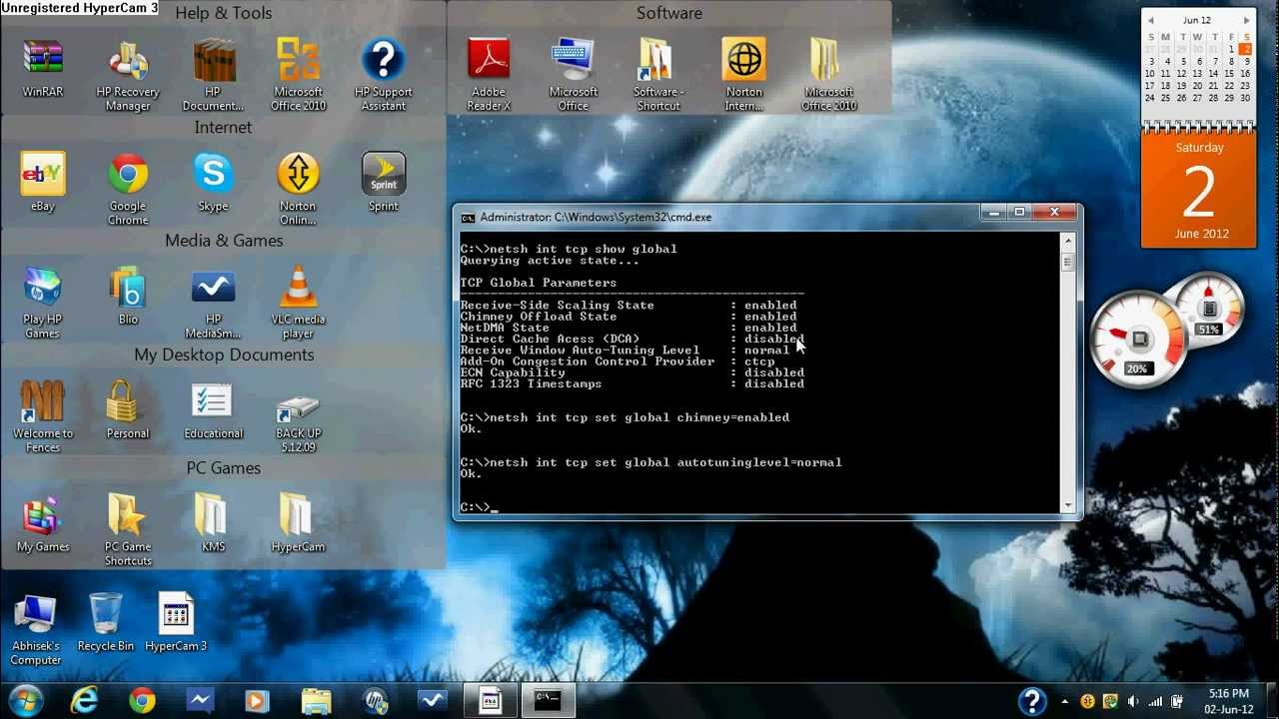The width and height of the screenshot is (1279, 719).
Task: Open the WinRAR desktop icon
Action: coord(43,68)
